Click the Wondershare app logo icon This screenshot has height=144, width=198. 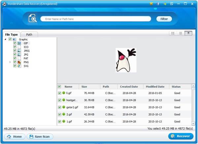pyautogui.click(x=4, y=4)
